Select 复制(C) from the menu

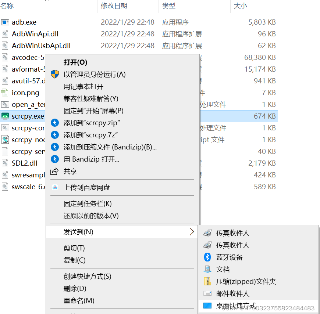click(75, 260)
